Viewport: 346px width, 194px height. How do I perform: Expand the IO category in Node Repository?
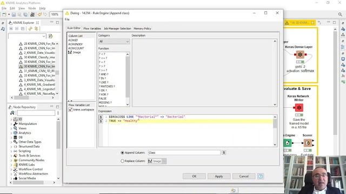tap(11, 119)
